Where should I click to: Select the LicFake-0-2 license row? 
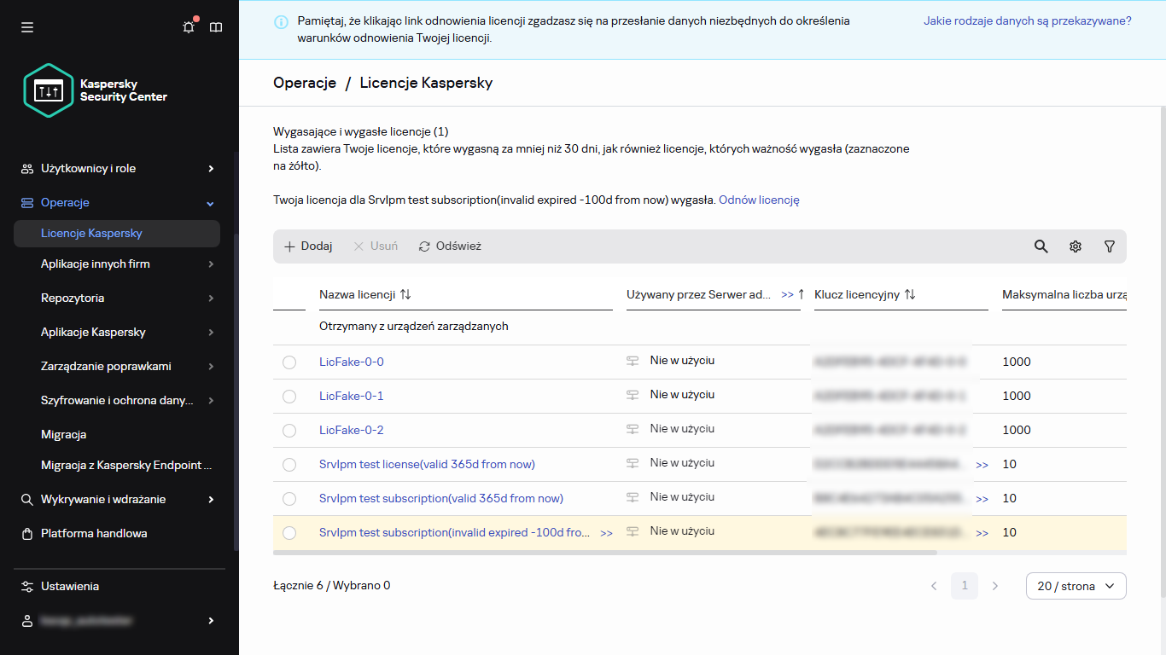(x=289, y=430)
